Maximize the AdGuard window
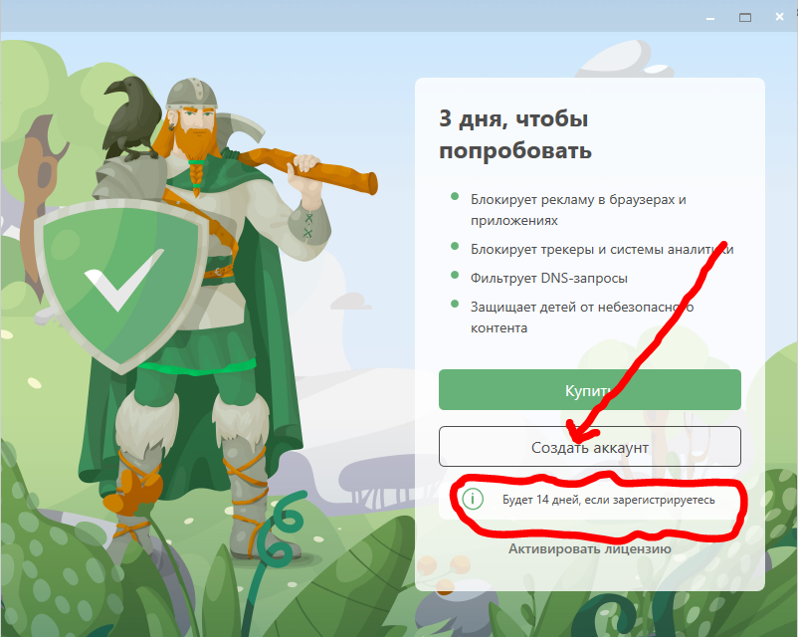Image resolution: width=798 pixels, height=637 pixels. click(x=745, y=18)
